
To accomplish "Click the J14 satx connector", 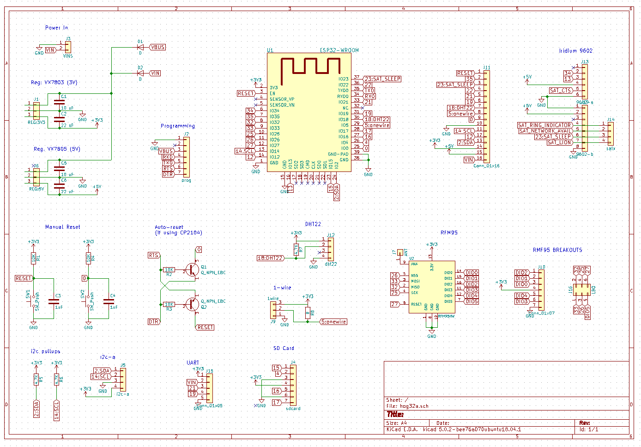I will [x=611, y=134].
